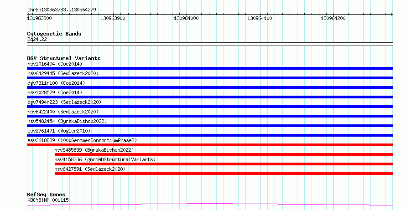The width and height of the screenshot is (406, 210).
Task: Open the ADCY8|NM_001115 gene label
Action: pos(48,200)
